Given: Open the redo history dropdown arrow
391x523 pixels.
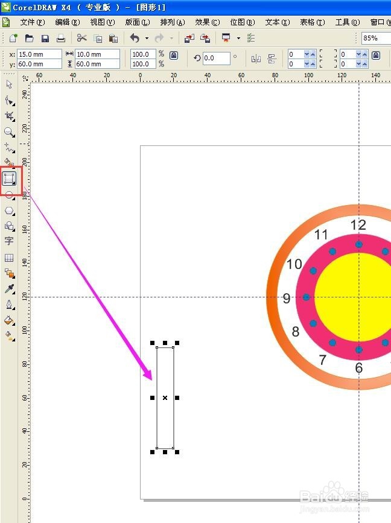Looking at the screenshot, I should (171, 39).
